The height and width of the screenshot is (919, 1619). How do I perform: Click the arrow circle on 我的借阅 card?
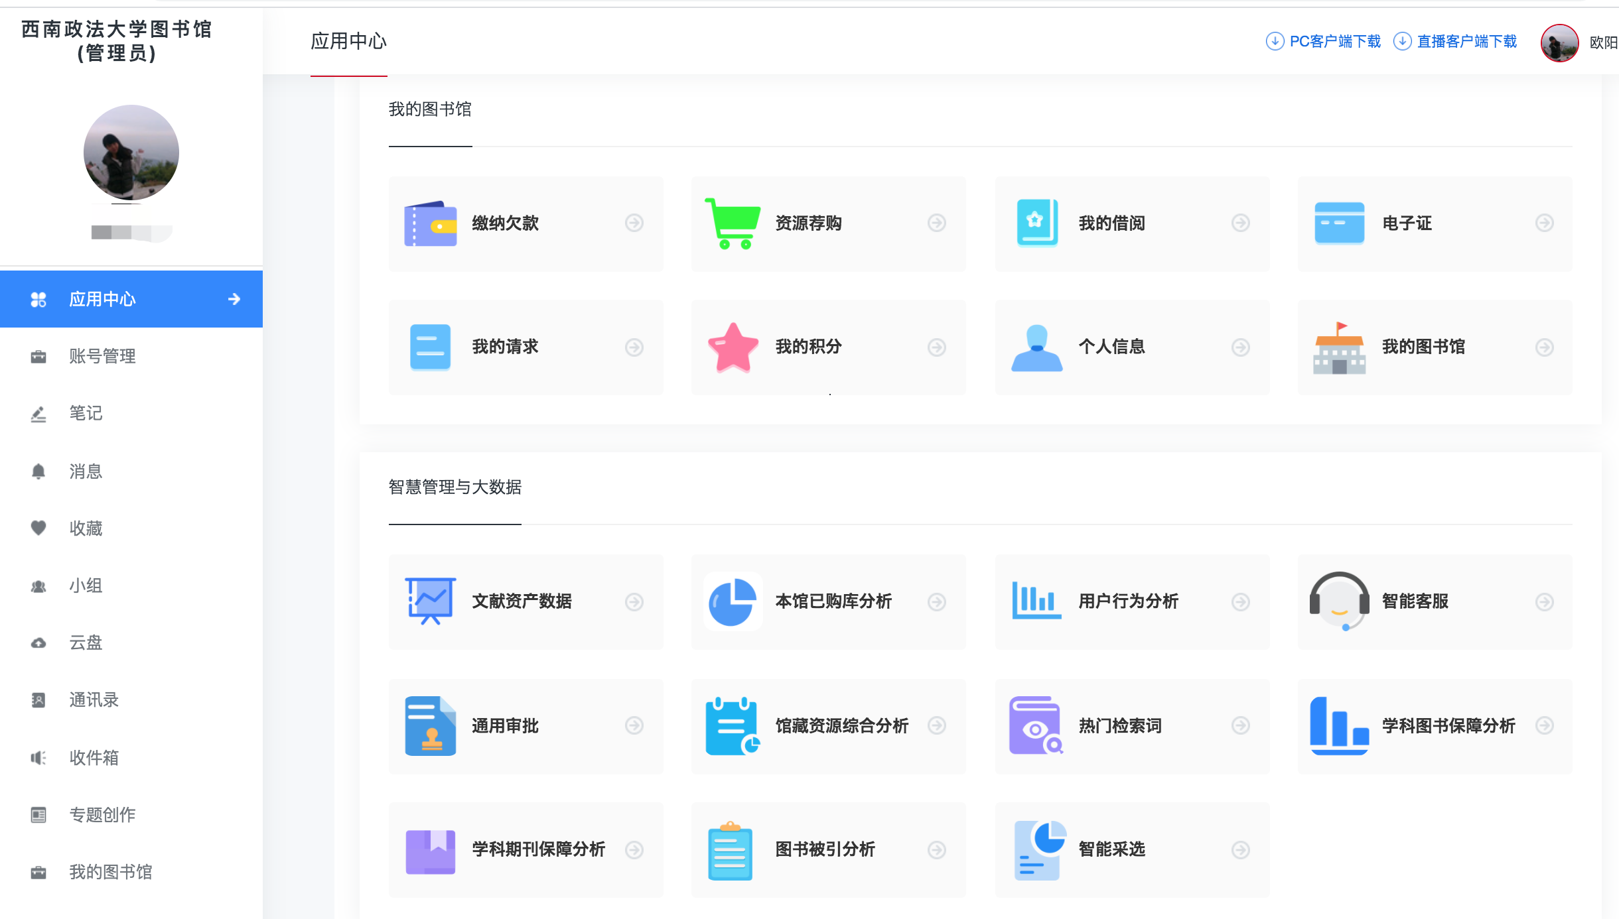pos(1240,223)
